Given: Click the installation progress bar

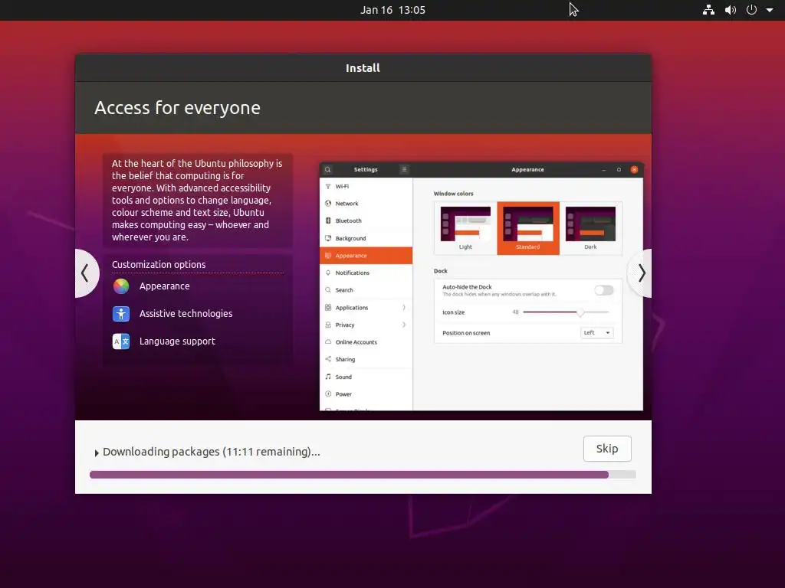Looking at the screenshot, I should [363, 475].
